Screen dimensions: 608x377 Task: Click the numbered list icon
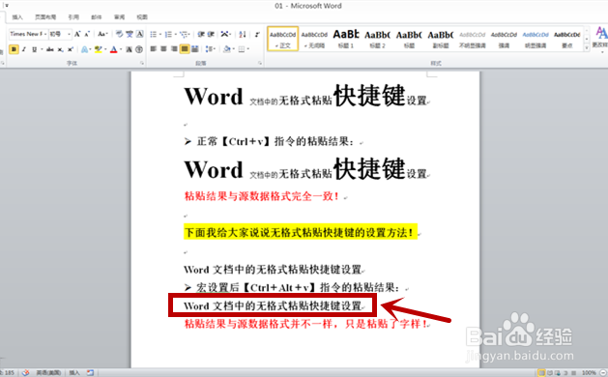[168, 34]
